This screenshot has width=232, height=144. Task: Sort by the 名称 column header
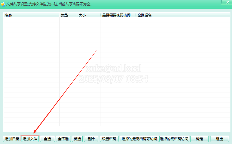[31, 15]
